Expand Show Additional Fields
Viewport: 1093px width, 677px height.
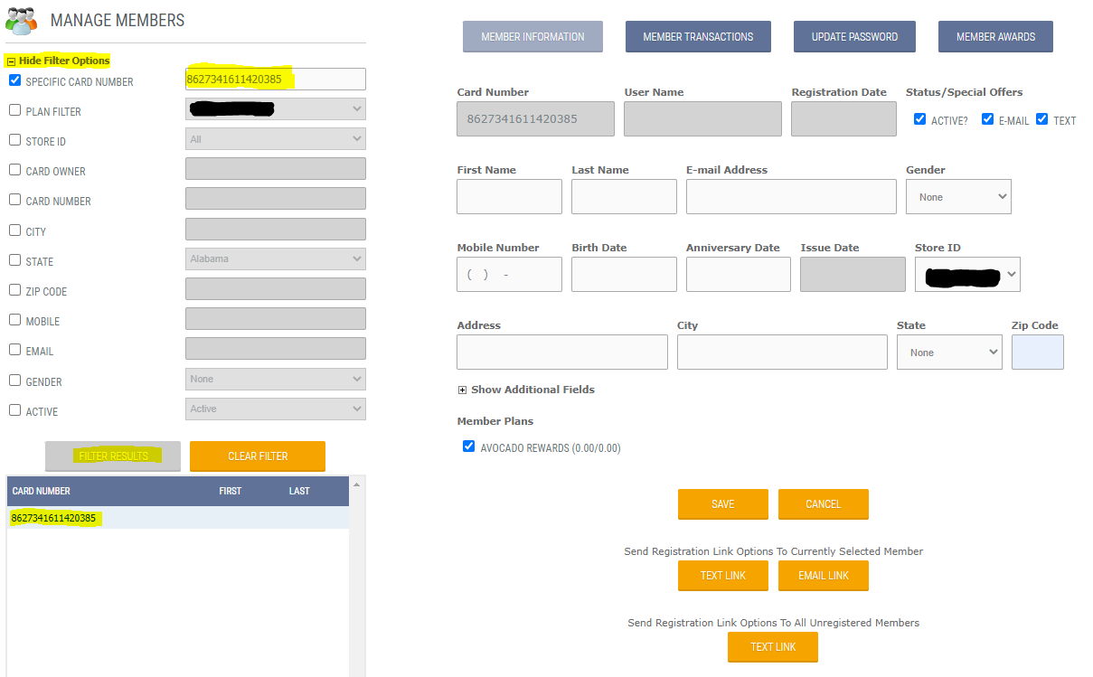click(x=463, y=390)
